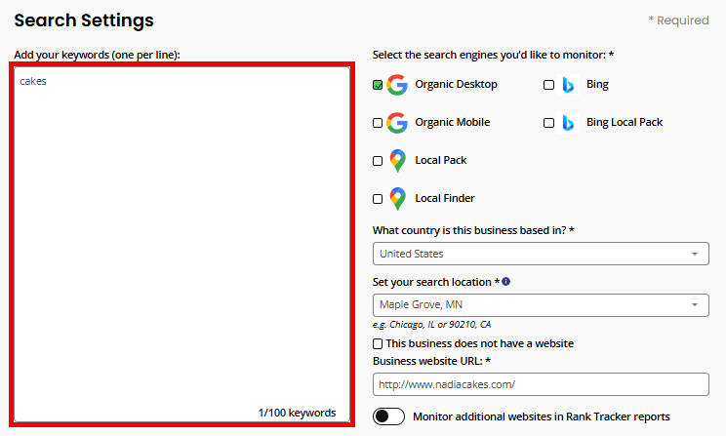Click the 'Local Finder' label text
Viewport: 726px width, 436px height.
coord(445,198)
